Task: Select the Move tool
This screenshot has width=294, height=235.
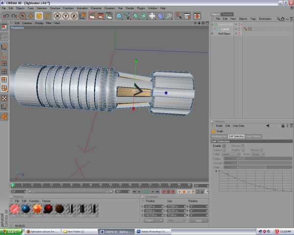Action: pyautogui.click(x=31, y=16)
